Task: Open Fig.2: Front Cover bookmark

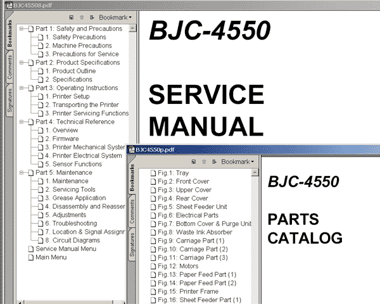Action: coord(184,182)
